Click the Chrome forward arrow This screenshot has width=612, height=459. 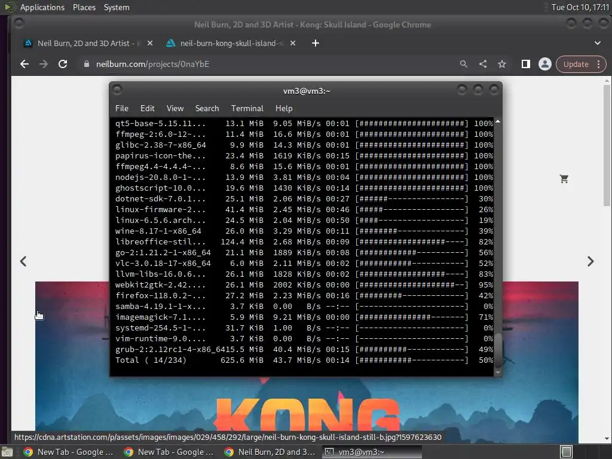pos(43,64)
